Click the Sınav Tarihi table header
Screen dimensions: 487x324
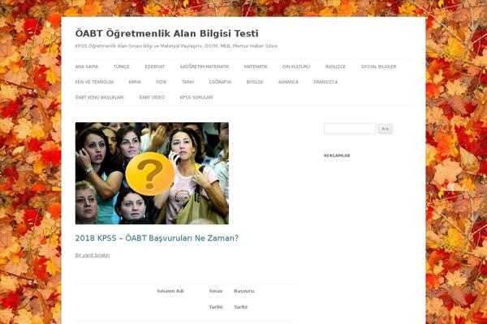pyautogui.click(x=216, y=299)
